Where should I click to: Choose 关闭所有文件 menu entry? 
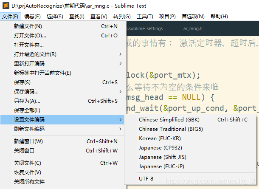62,181
